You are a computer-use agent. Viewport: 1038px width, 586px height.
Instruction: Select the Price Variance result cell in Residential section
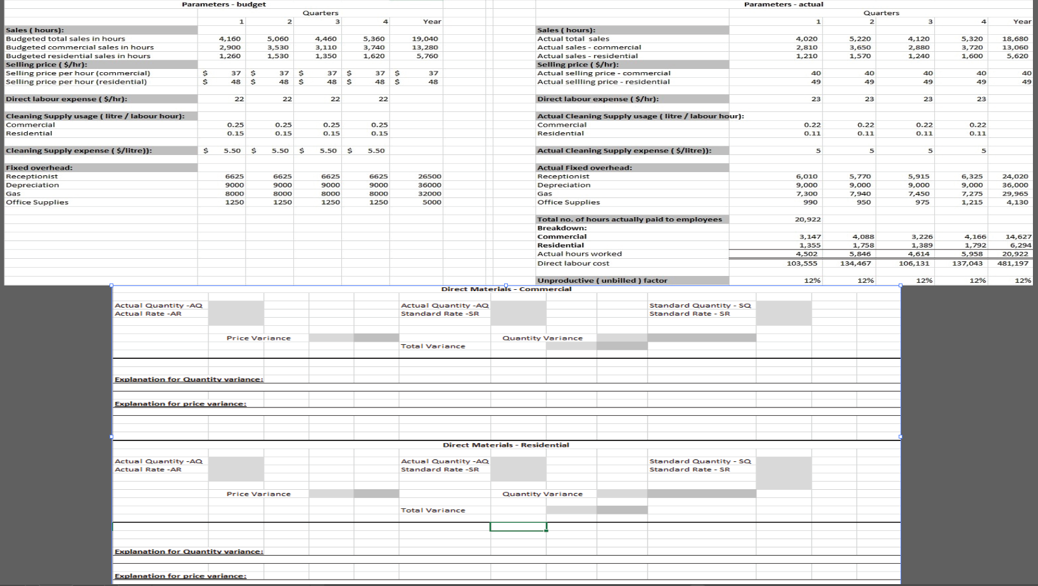pos(332,494)
